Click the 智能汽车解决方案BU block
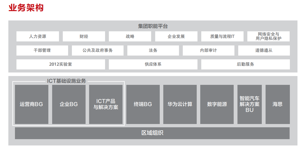Viewport: 300px width, 149px height. (249, 104)
